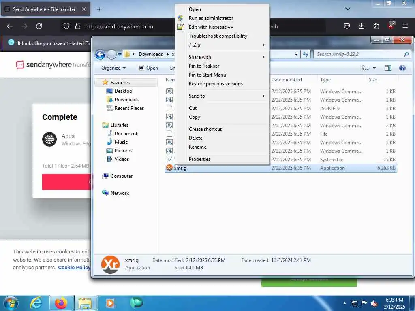Open the Documents library
Image resolution: width=415 pixels, height=311 pixels.
[x=127, y=134]
